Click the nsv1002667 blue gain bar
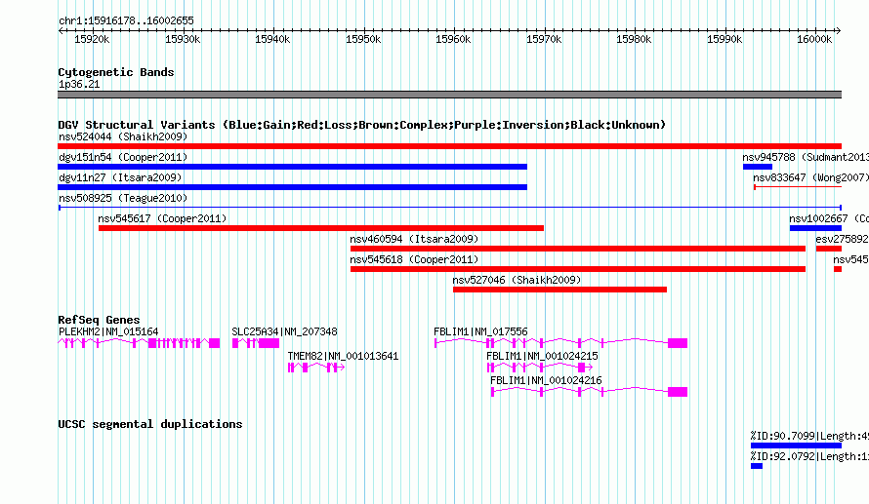This screenshot has height=504, width=869. (816, 228)
